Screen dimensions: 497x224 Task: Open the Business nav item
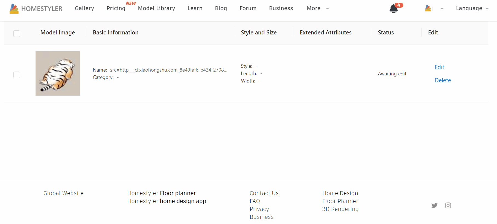(281, 8)
